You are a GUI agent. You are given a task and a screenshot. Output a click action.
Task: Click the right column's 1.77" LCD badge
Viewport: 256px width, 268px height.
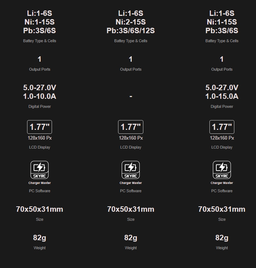[x=222, y=127]
